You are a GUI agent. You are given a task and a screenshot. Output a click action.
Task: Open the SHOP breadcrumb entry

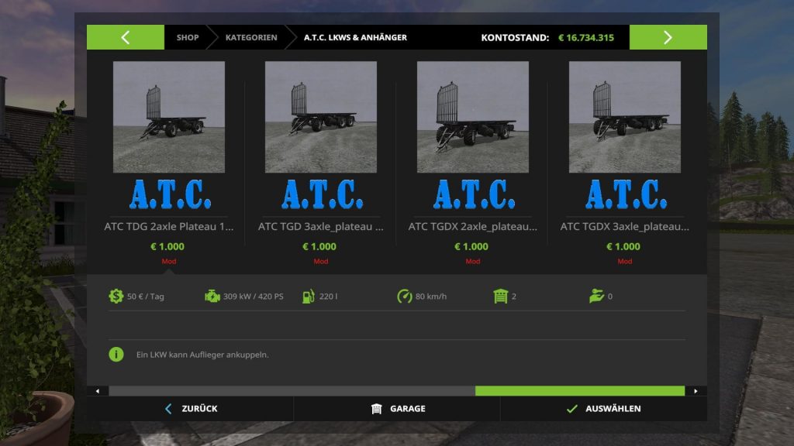pyautogui.click(x=186, y=36)
